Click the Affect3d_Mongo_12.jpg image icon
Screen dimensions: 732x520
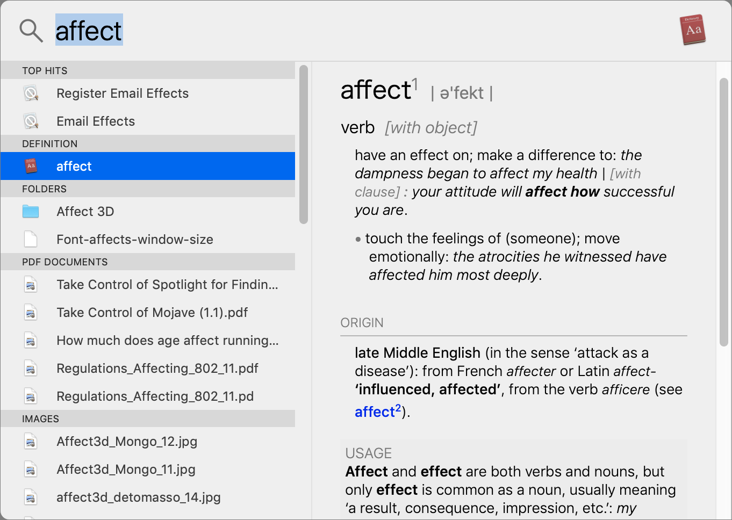31,442
